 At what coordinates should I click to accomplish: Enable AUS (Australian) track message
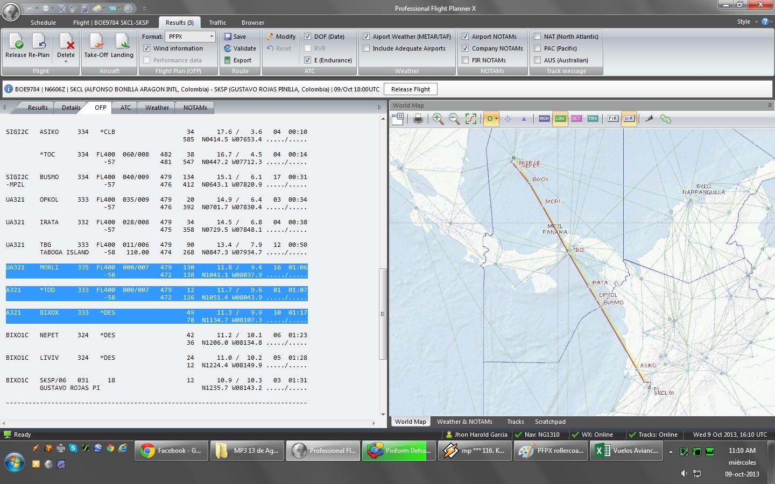pyautogui.click(x=537, y=60)
